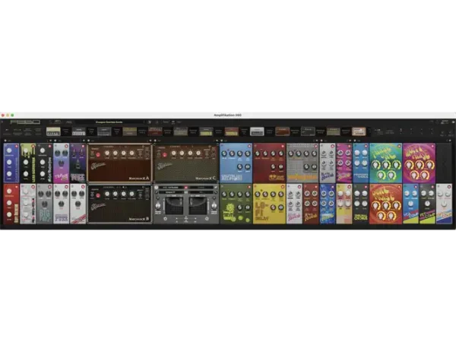Viewport: 456px width, 342px height.
Task: Bypass the green slime-drip fuzz pedal
Action: pos(33,146)
